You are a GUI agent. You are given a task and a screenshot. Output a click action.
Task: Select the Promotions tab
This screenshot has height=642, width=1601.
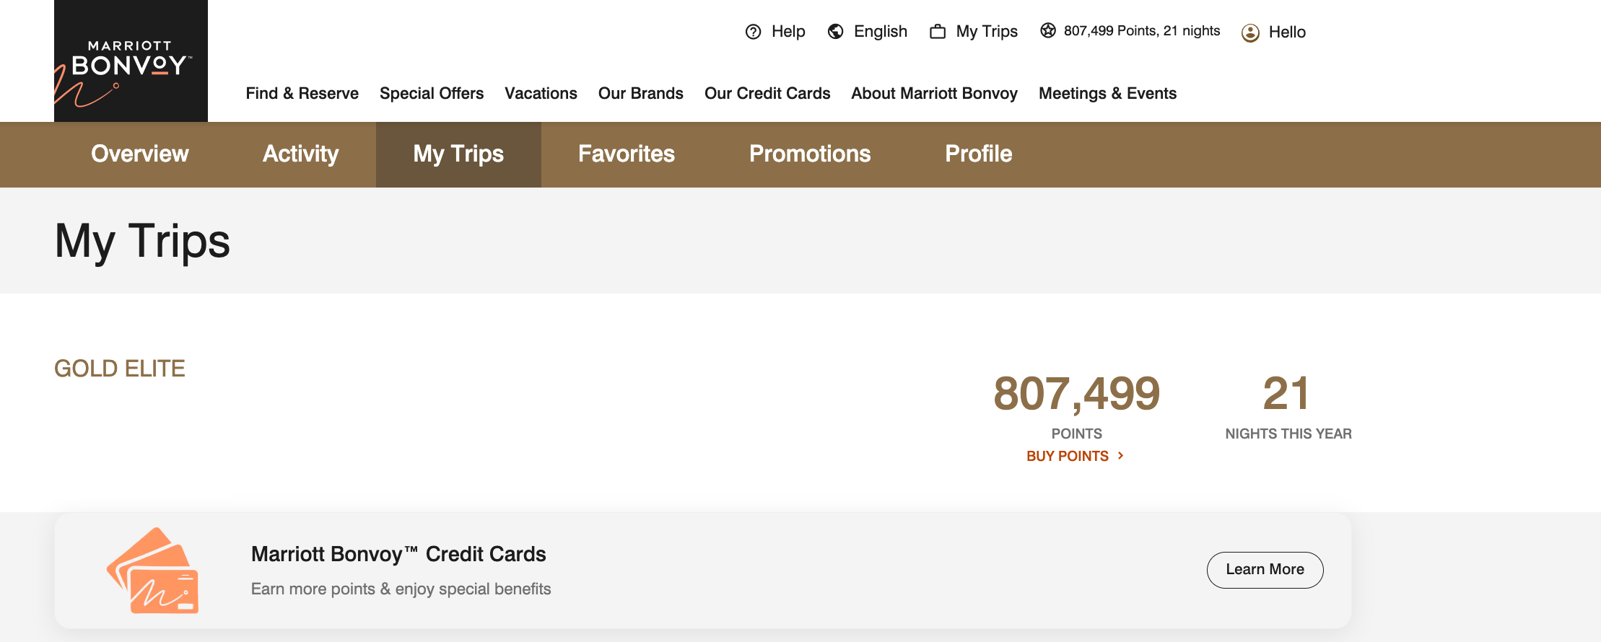809,154
